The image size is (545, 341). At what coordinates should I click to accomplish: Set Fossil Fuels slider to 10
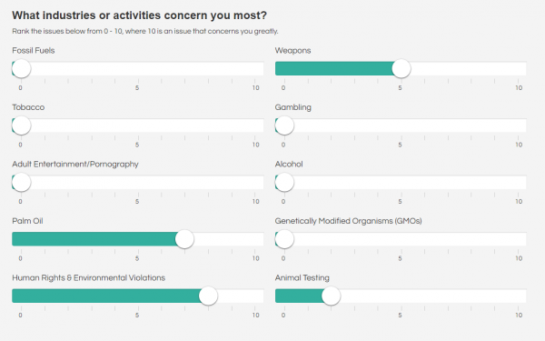point(255,68)
